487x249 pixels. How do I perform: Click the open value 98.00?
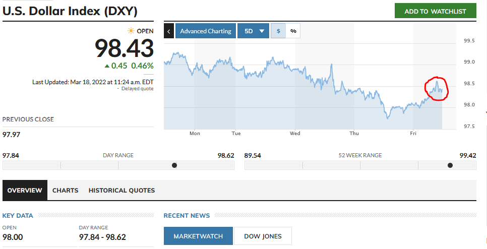(x=13, y=237)
